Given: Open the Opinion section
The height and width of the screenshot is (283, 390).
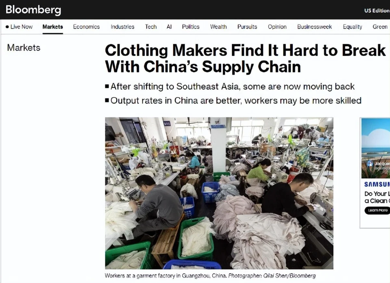Looking at the screenshot, I should [277, 27].
